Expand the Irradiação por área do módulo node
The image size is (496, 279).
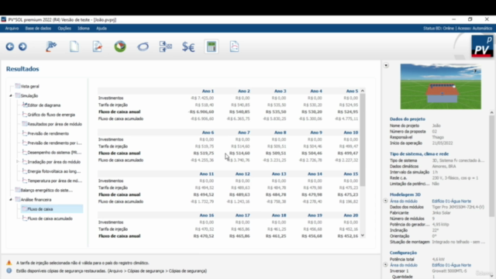coord(18,162)
